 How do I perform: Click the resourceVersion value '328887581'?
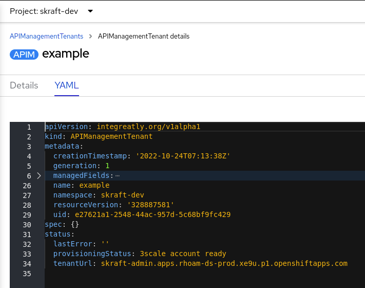pos(150,205)
